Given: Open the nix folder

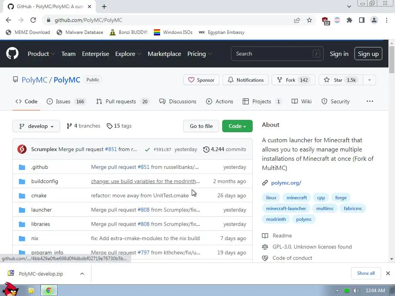Looking at the screenshot, I should (x=35, y=238).
